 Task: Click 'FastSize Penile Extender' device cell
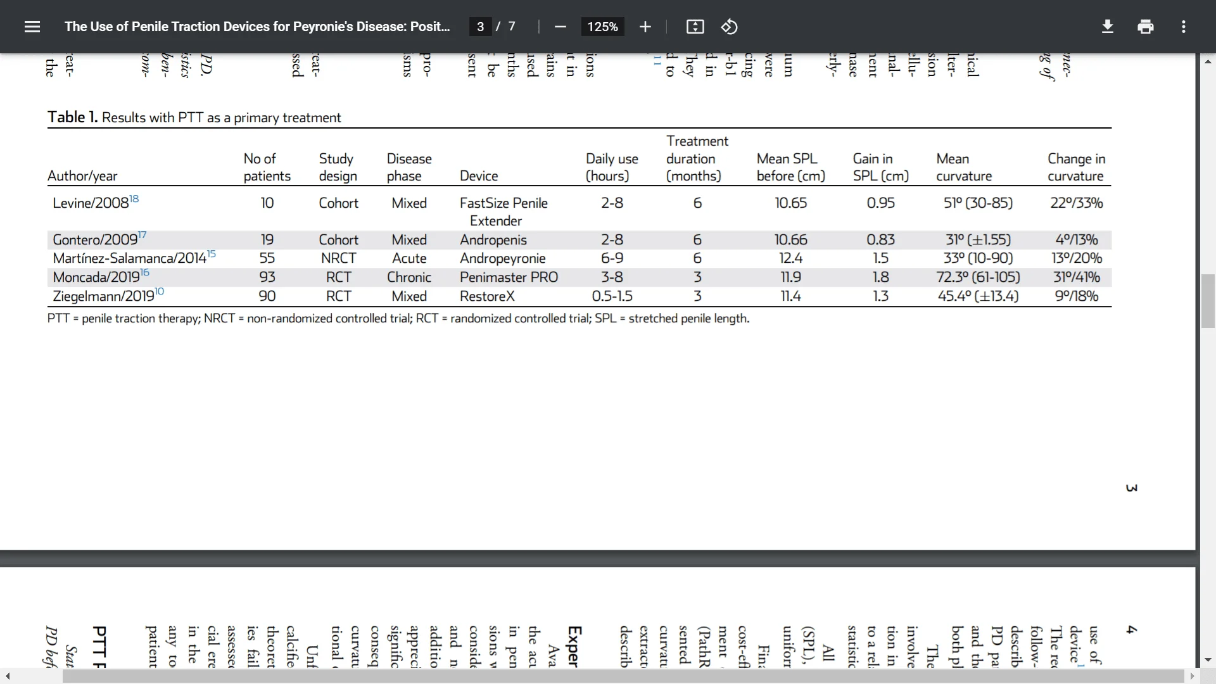click(x=503, y=212)
